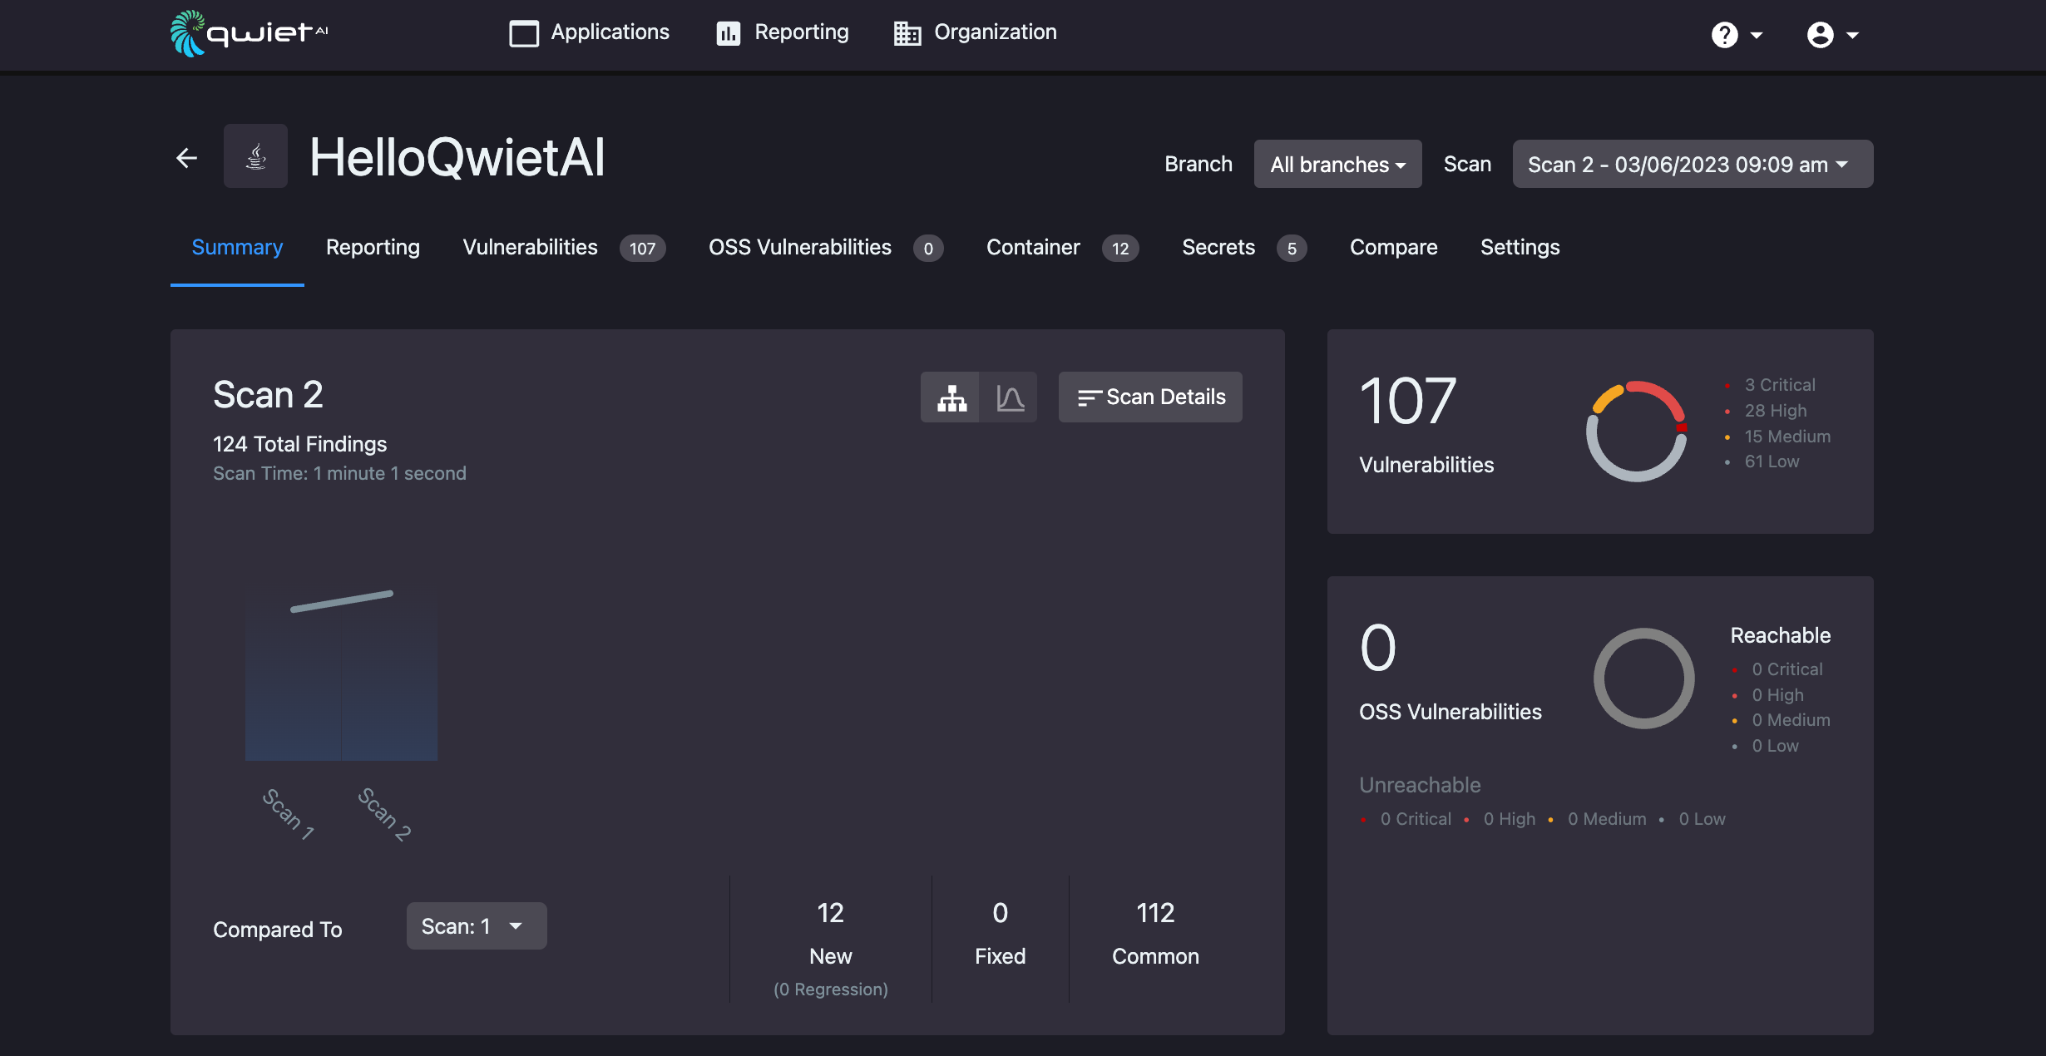Click the Vulnerabilities 107 count badge
The height and width of the screenshot is (1056, 2046).
pyautogui.click(x=642, y=249)
